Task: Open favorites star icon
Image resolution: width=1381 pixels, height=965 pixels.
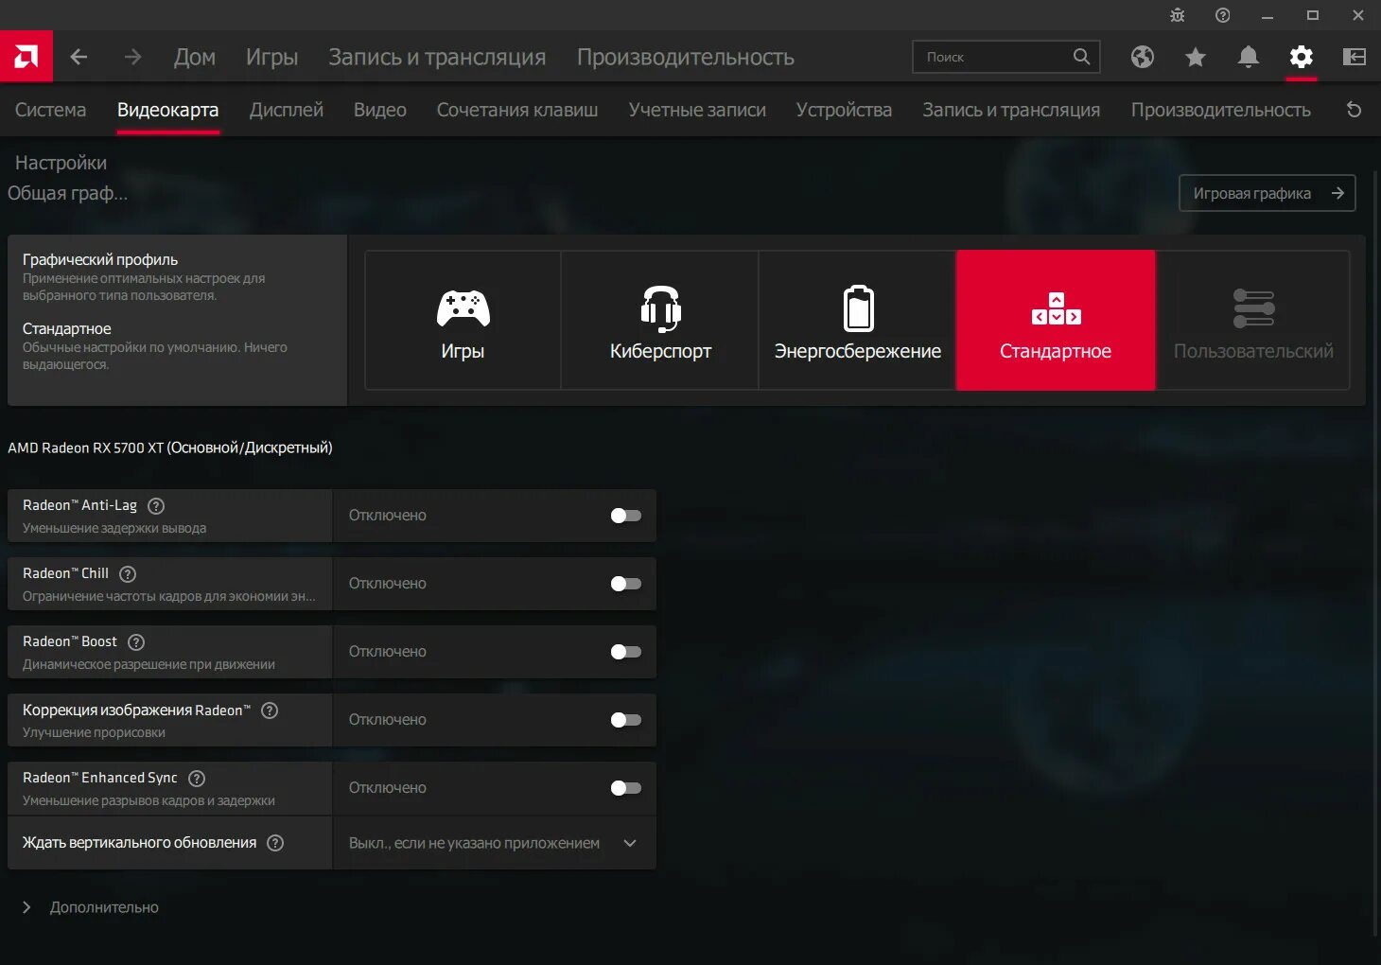Action: coord(1196,57)
